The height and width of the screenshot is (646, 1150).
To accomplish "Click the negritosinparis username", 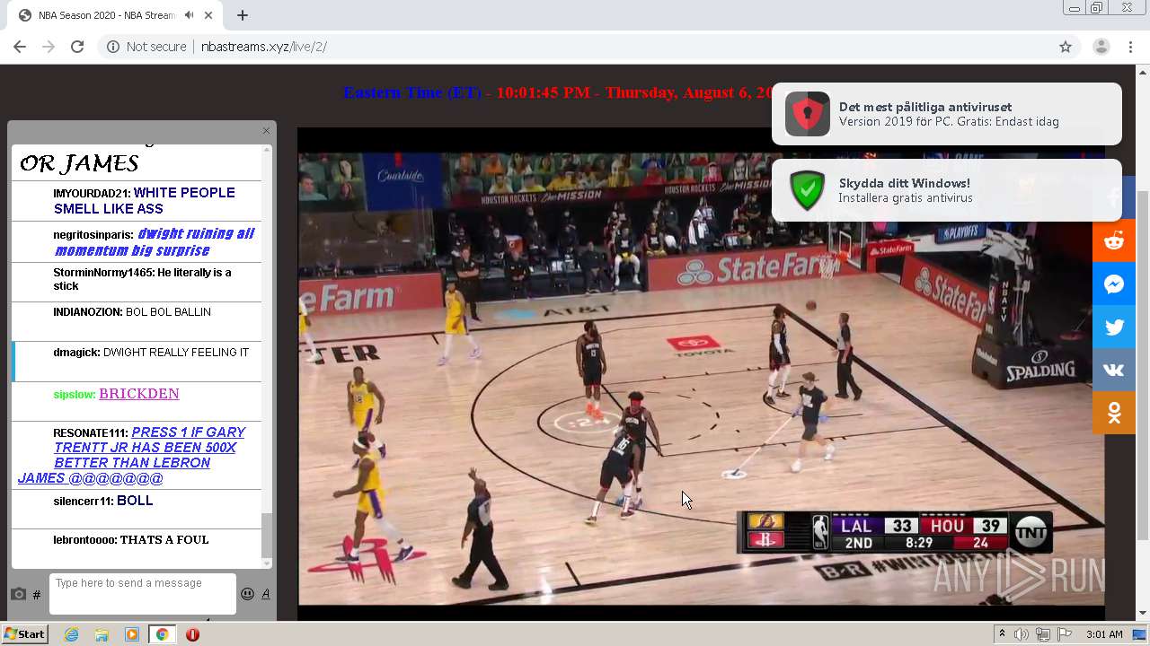I will (x=93, y=235).
